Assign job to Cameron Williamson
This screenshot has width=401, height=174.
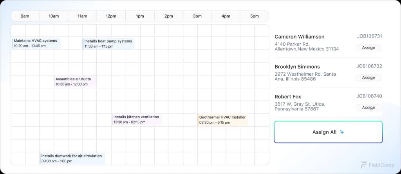(368, 48)
